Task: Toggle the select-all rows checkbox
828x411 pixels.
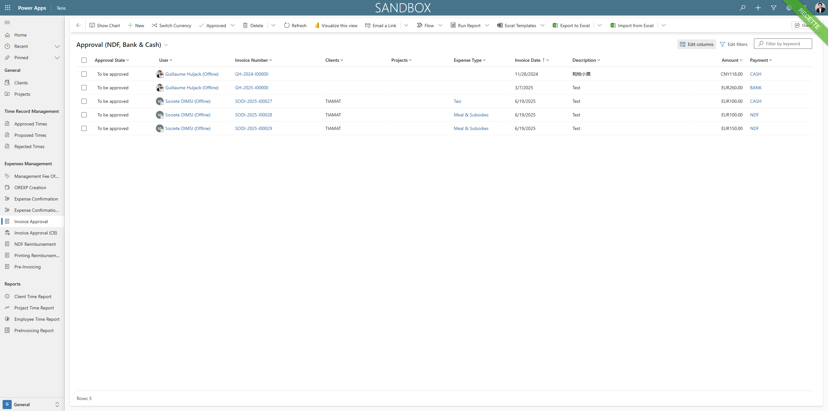Action: [84, 60]
